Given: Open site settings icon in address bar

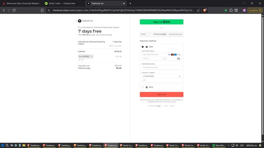Looking at the screenshot, I should pos(49,10).
